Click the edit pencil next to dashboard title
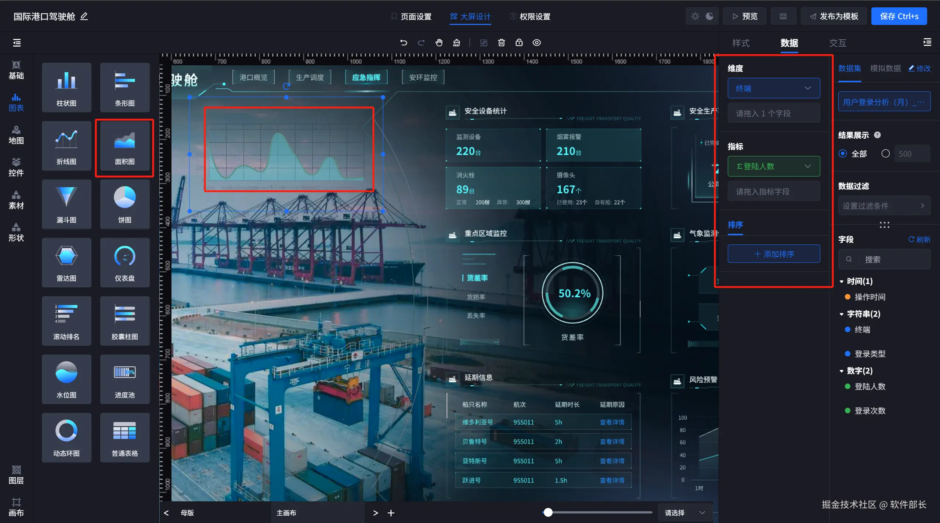The height and width of the screenshot is (523, 940). click(x=84, y=16)
